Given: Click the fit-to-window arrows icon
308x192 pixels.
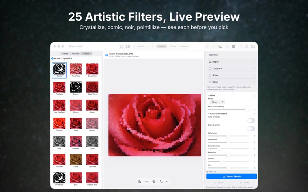Looking at the screenshot, I should (x=161, y=182).
